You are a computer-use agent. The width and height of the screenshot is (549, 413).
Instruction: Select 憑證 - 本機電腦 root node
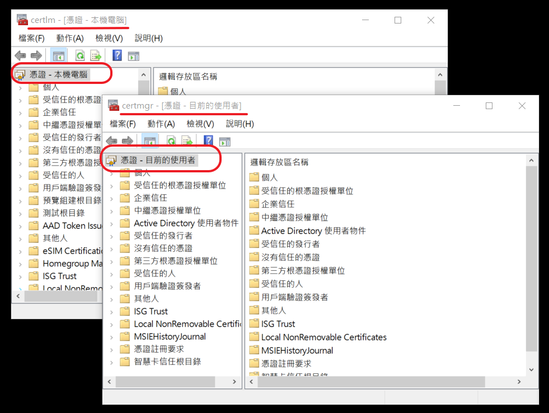(58, 74)
